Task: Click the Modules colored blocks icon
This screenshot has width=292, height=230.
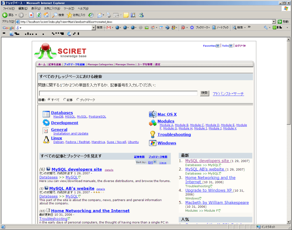Action: tap(152, 123)
